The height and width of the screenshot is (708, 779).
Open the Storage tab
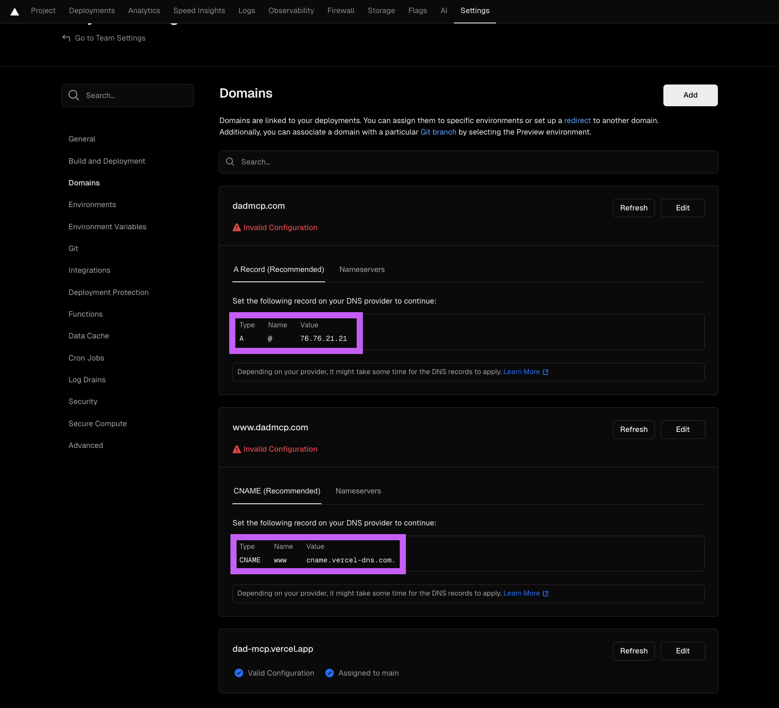coord(381,11)
